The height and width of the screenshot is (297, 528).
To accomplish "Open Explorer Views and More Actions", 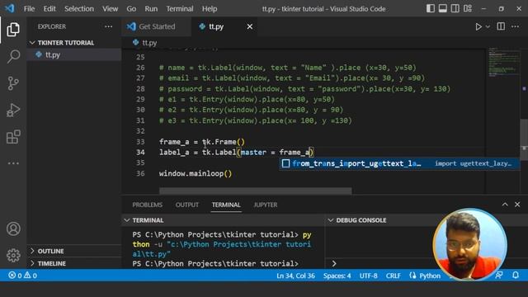I will coord(108,26).
